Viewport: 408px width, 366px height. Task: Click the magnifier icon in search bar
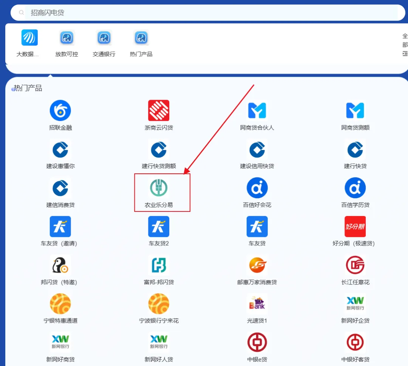click(x=21, y=12)
